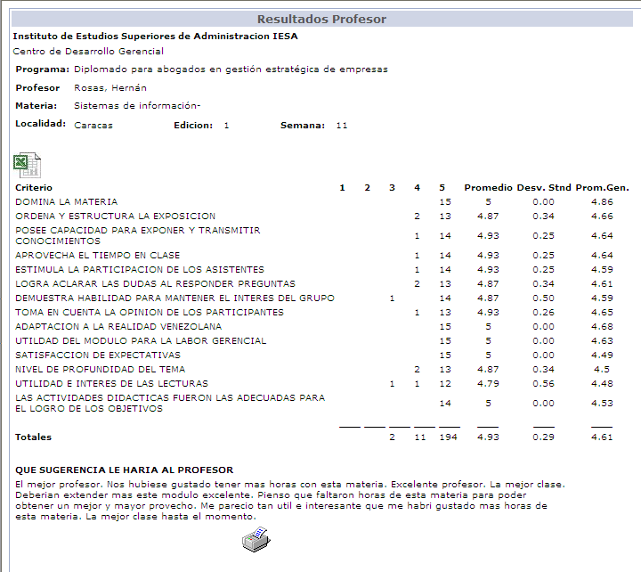
Task: Click the APROVECHA EL TIEMPO EN CLASE criterion
Action: (97, 256)
